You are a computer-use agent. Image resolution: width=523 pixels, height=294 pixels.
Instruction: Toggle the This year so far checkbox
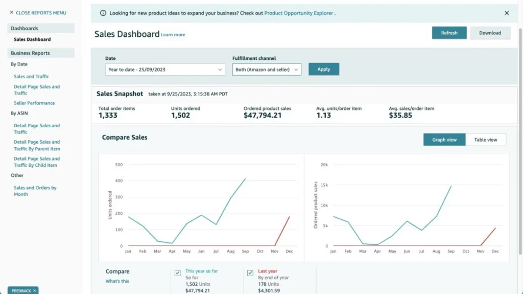[x=178, y=273]
